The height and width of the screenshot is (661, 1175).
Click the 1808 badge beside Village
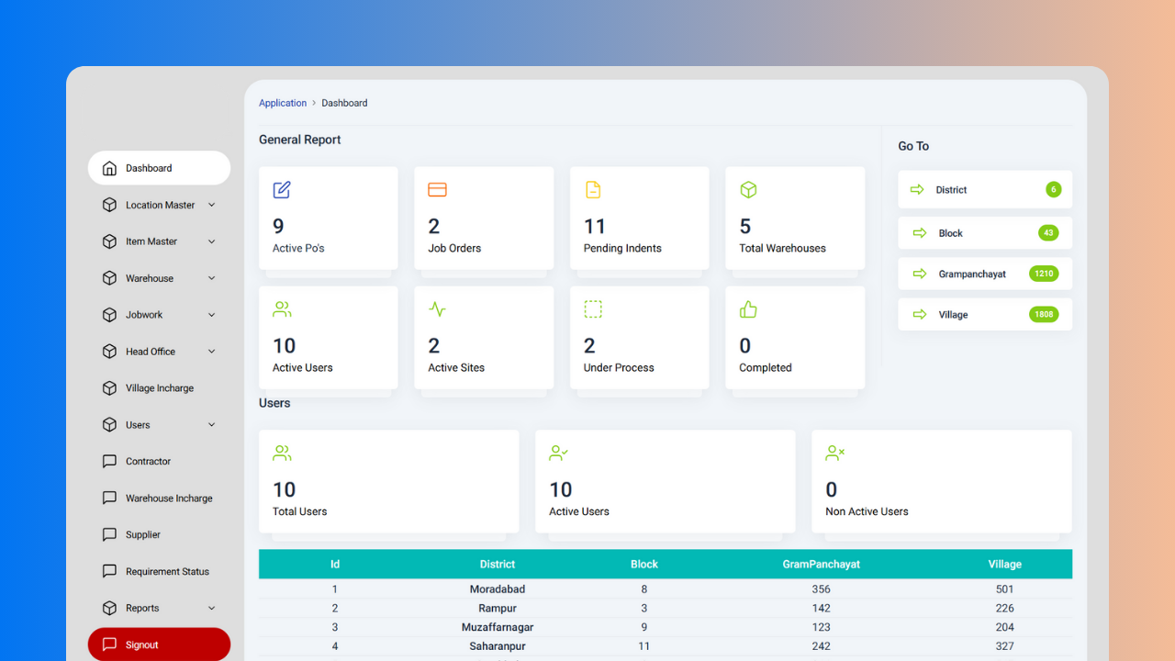1044,314
